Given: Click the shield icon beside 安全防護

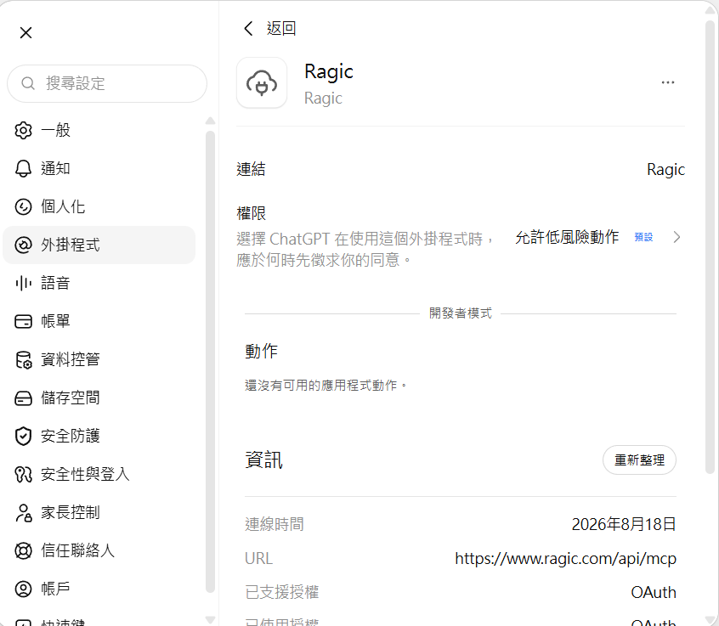Looking at the screenshot, I should pyautogui.click(x=23, y=436).
